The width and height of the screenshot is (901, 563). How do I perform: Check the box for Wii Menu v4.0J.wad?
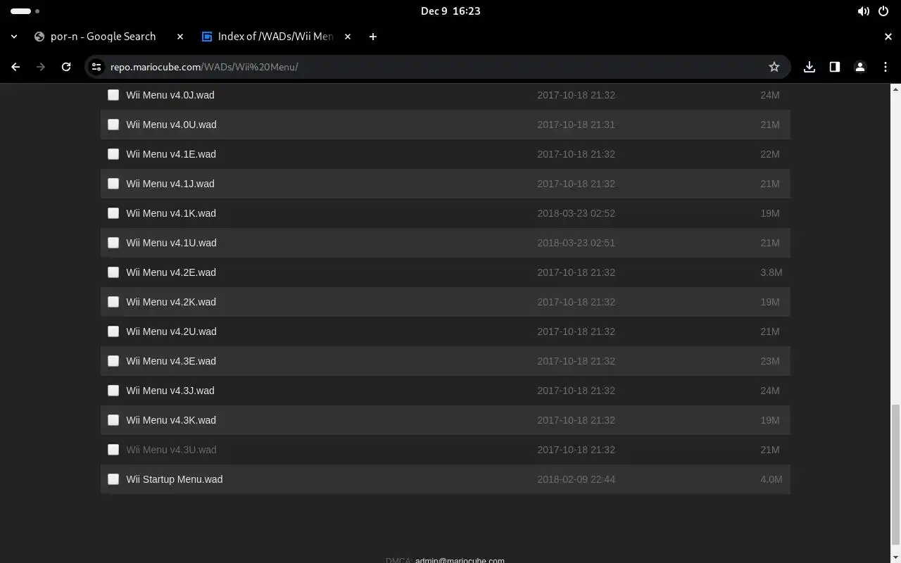click(113, 95)
